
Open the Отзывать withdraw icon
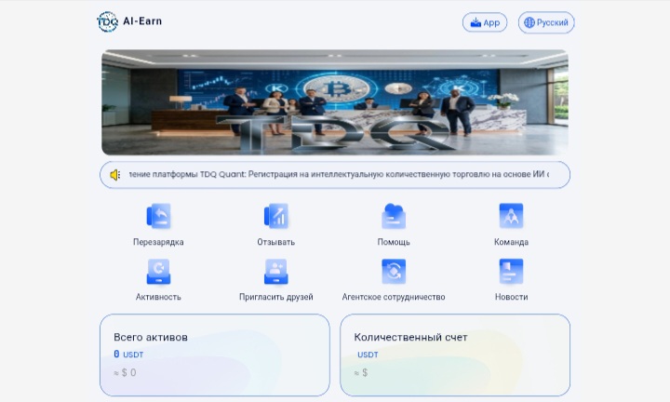tap(276, 216)
